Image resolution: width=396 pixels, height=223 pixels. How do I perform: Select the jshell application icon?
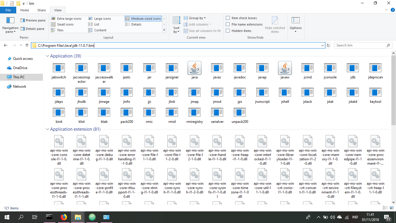285,92
